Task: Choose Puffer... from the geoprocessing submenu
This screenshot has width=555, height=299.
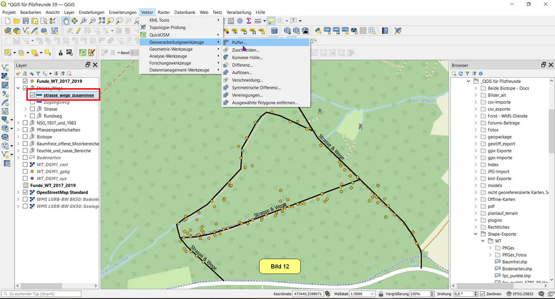Action: click(239, 42)
